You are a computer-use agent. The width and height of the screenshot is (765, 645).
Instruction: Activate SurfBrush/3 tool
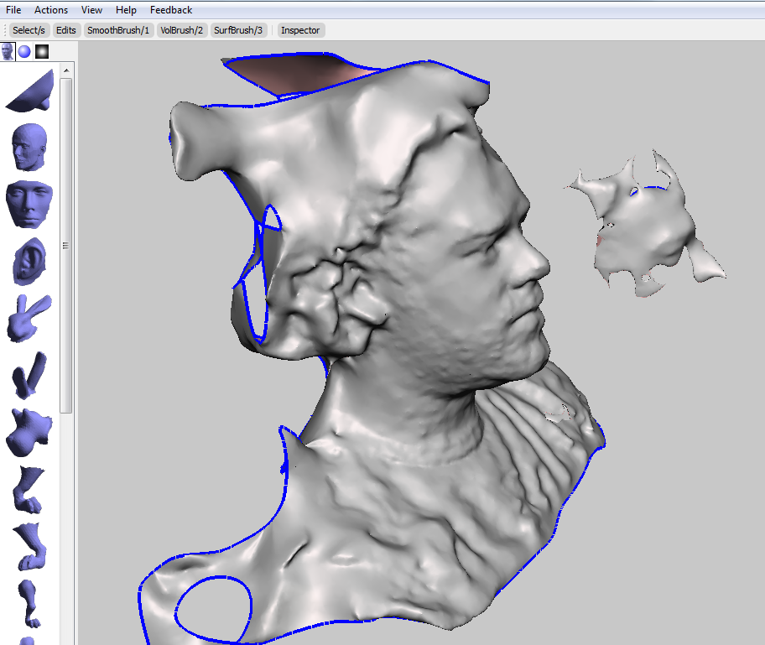pyautogui.click(x=238, y=30)
